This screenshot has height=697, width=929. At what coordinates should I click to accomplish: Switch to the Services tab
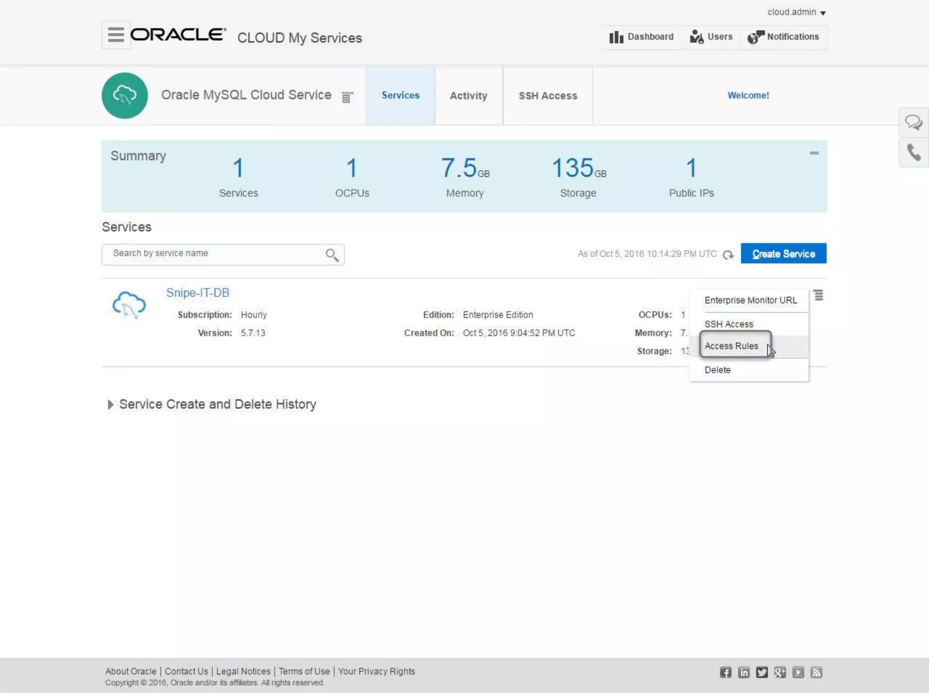pos(401,96)
